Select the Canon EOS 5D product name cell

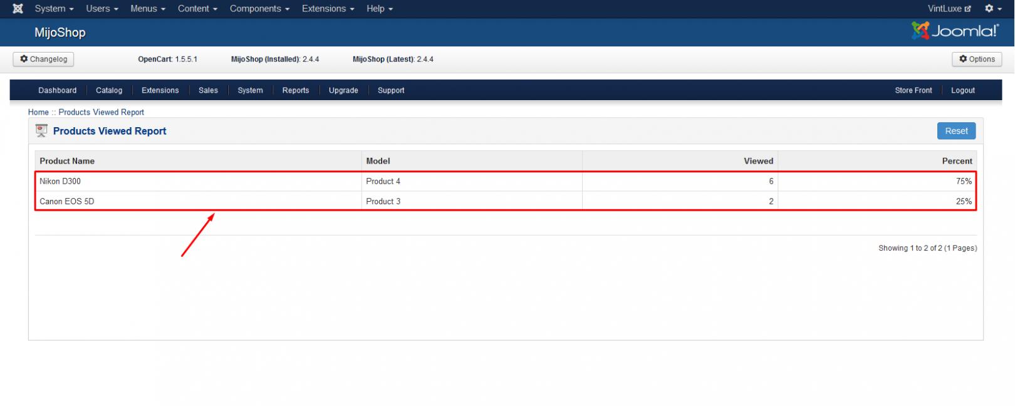point(198,201)
